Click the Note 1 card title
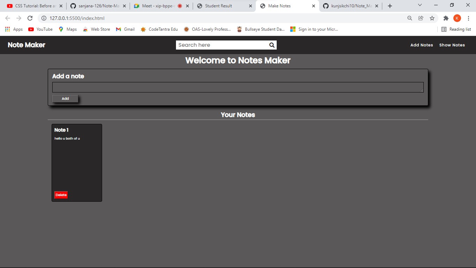This screenshot has height=268, width=476. 61,130
